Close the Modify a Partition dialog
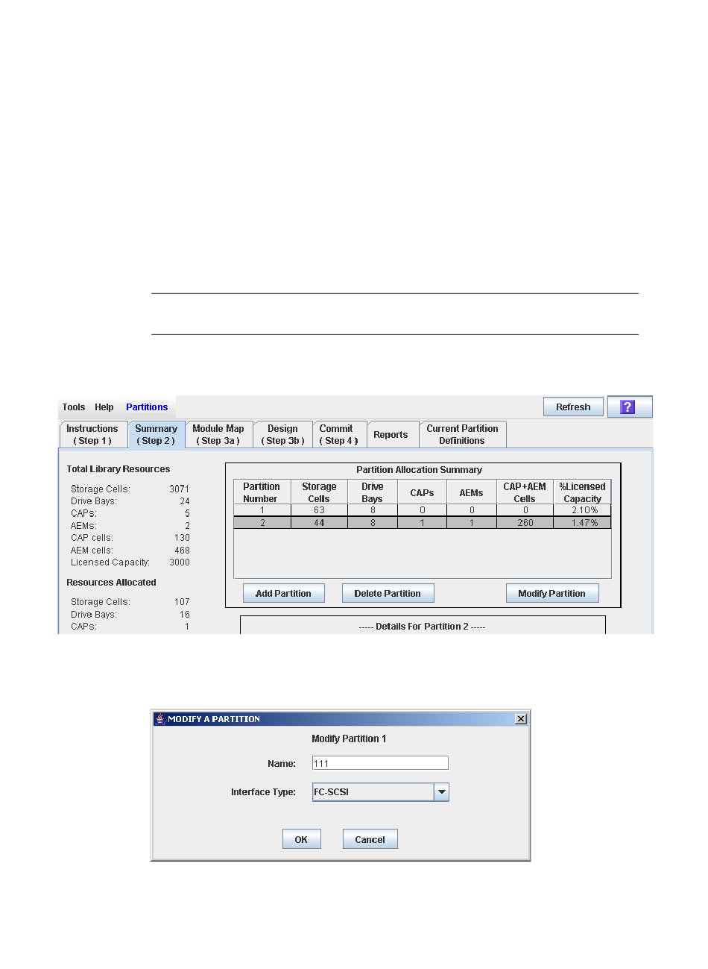The image size is (708, 969). [x=521, y=718]
